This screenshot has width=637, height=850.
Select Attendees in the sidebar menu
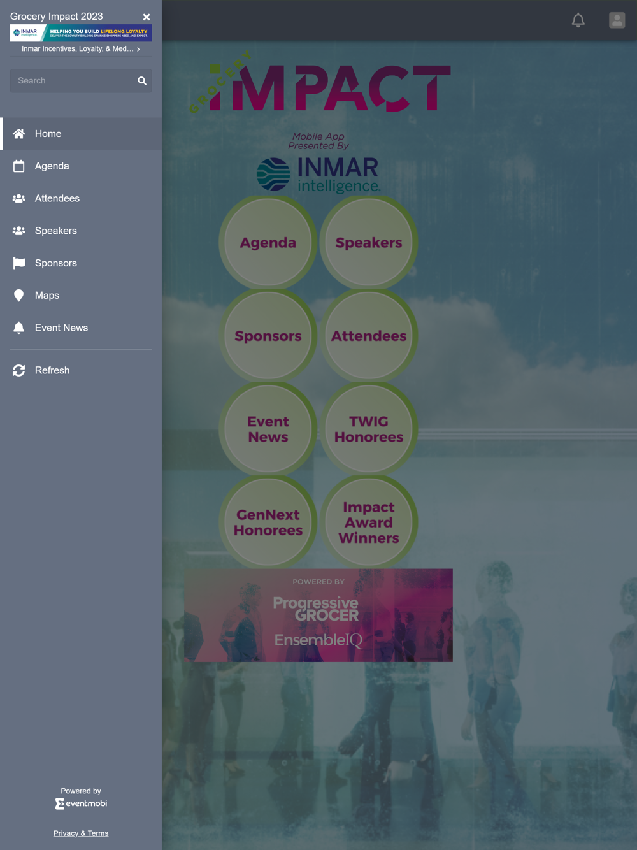tap(81, 199)
